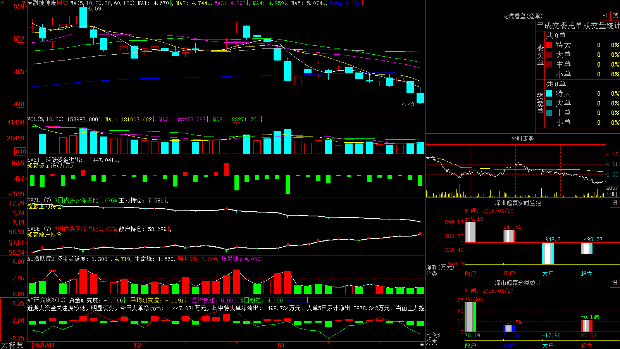Click the 大户 -948.3 cyan bar
The height and width of the screenshot is (349, 620).
tap(548, 254)
